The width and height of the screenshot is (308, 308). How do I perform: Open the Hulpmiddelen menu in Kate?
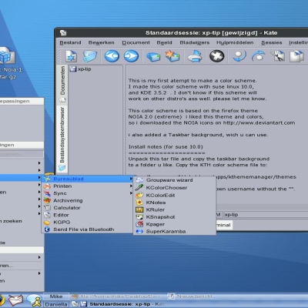[235, 42]
